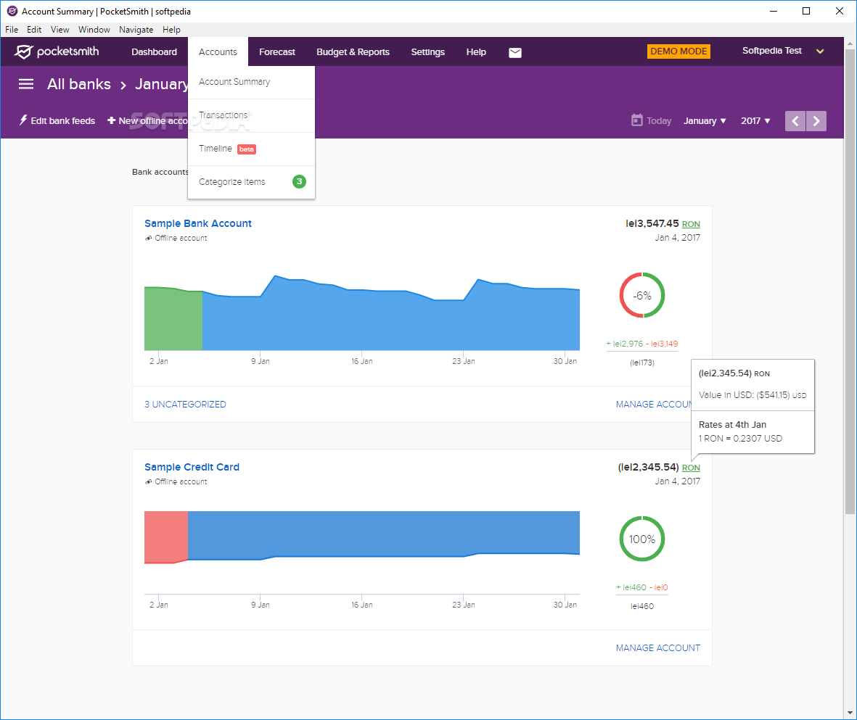Screen dimensions: 857x720
Task: Open the Help tab in navbar
Action: click(476, 52)
